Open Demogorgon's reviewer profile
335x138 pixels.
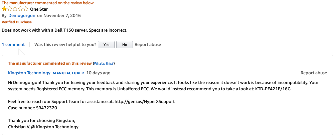click(22, 15)
